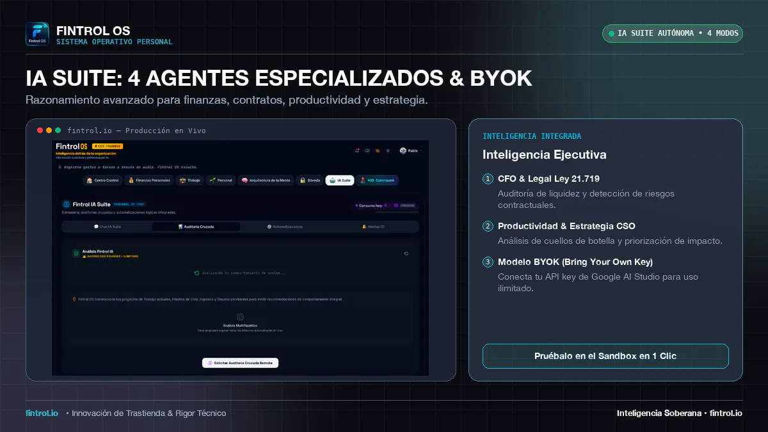Click item 2 Productividad & Estrategia CSO
The image size is (768, 432).
point(566,226)
